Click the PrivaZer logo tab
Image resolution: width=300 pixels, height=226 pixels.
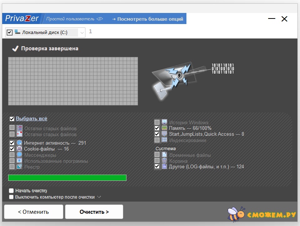(x=22, y=19)
